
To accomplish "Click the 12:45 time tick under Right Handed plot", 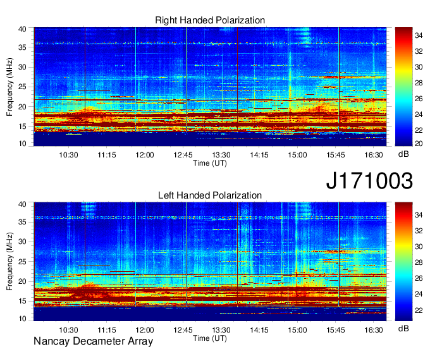I will pyautogui.click(x=183, y=155).
